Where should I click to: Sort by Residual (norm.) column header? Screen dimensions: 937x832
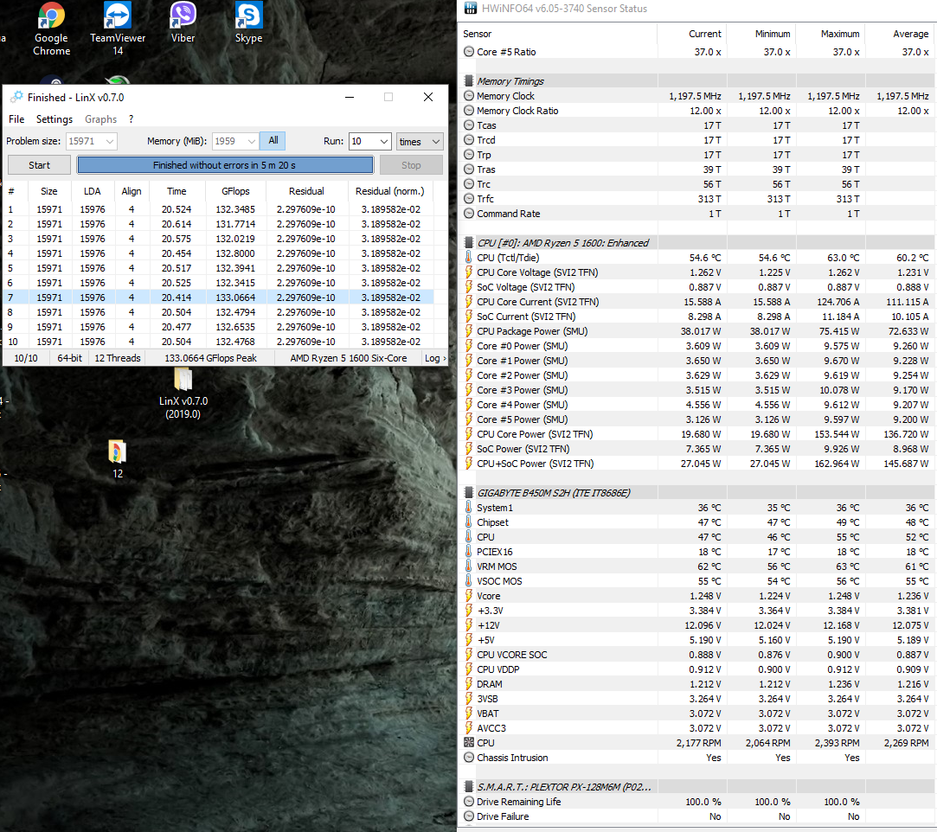pyautogui.click(x=390, y=191)
